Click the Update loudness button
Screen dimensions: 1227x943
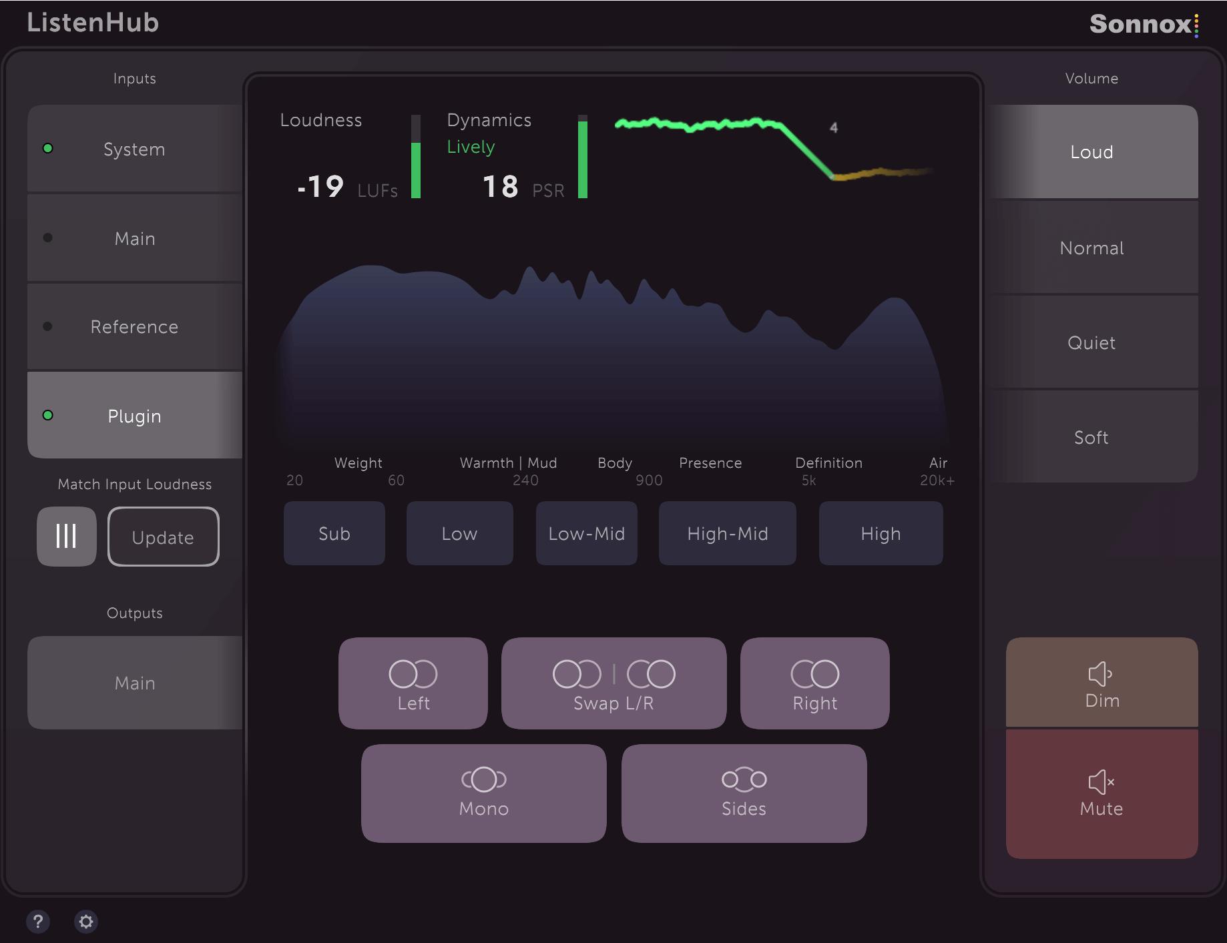[163, 537]
